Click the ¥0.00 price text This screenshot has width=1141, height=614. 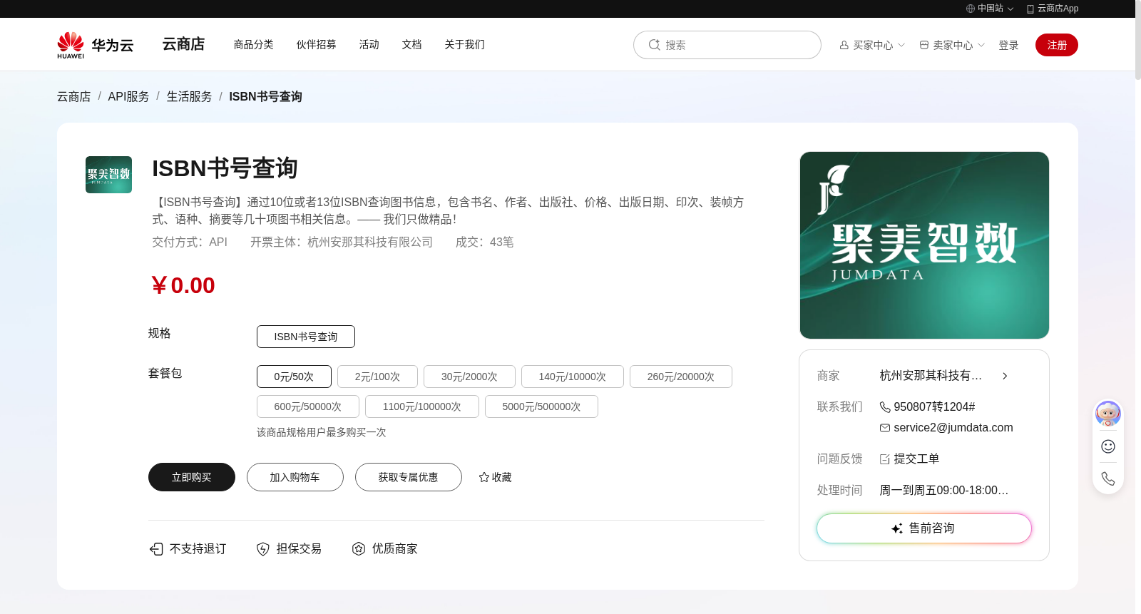pyautogui.click(x=183, y=285)
